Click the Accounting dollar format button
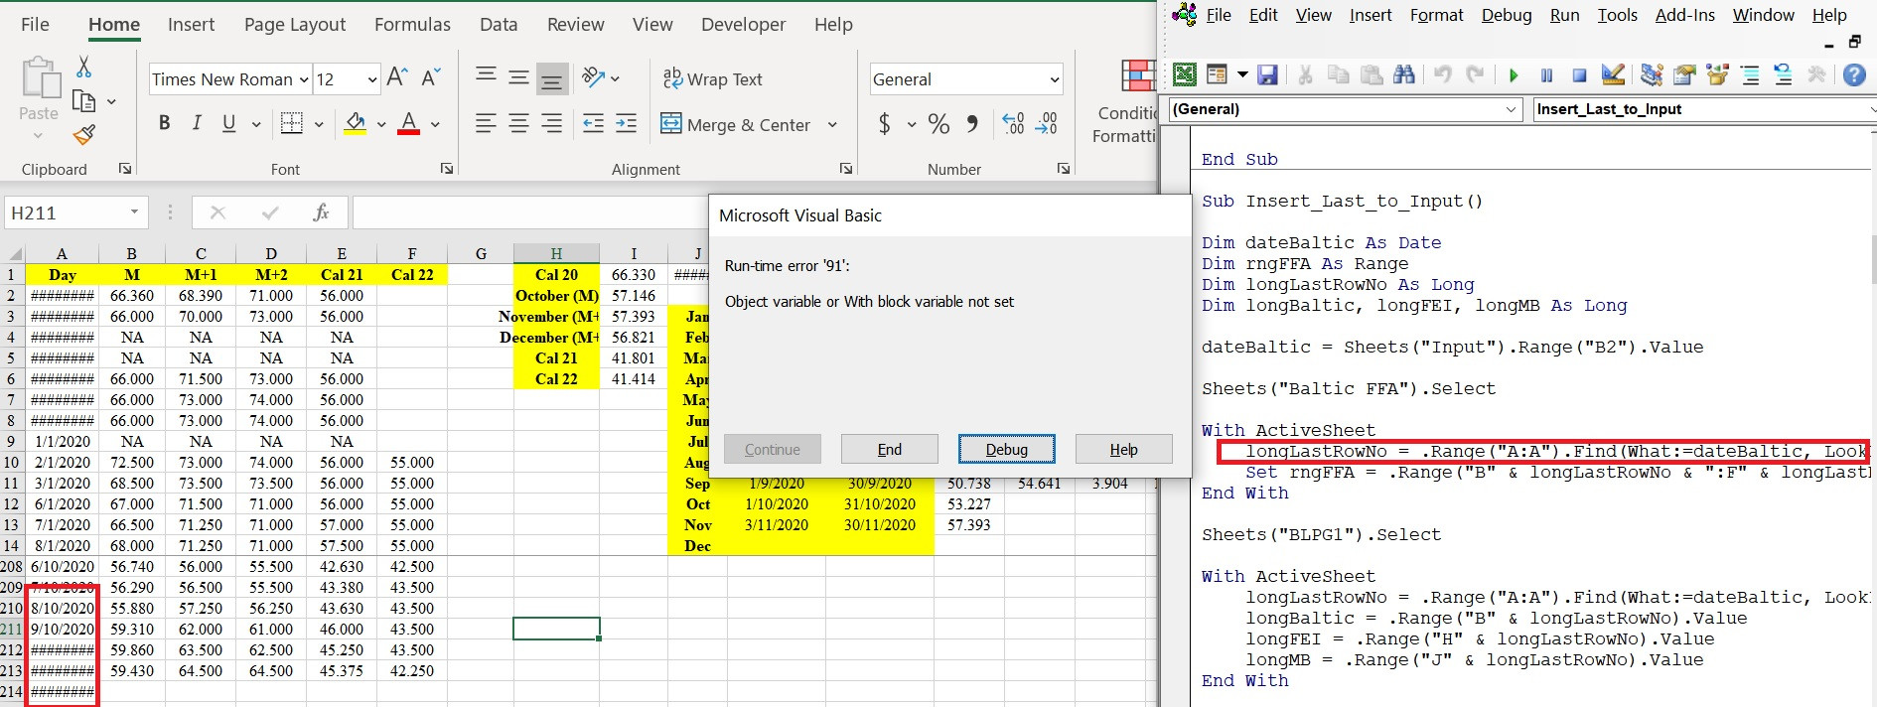 [884, 123]
